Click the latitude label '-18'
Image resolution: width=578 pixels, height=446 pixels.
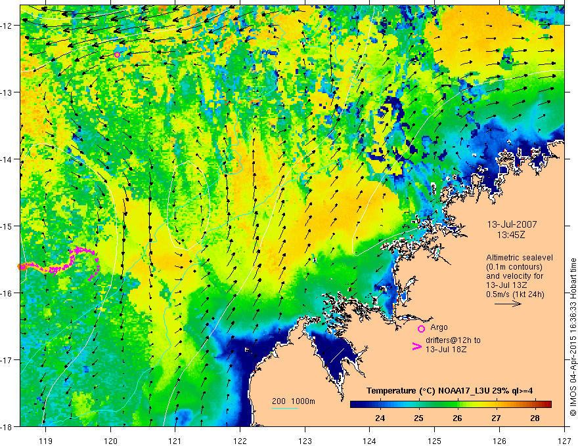(x=7, y=427)
